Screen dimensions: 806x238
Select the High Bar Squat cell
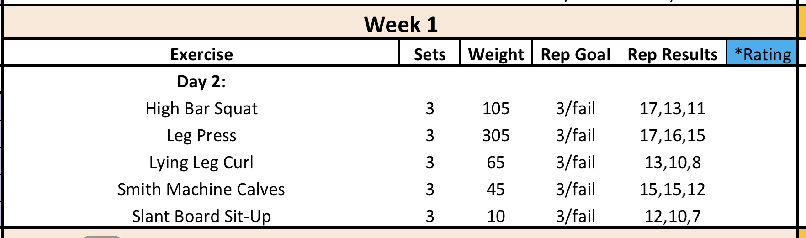[201, 108]
